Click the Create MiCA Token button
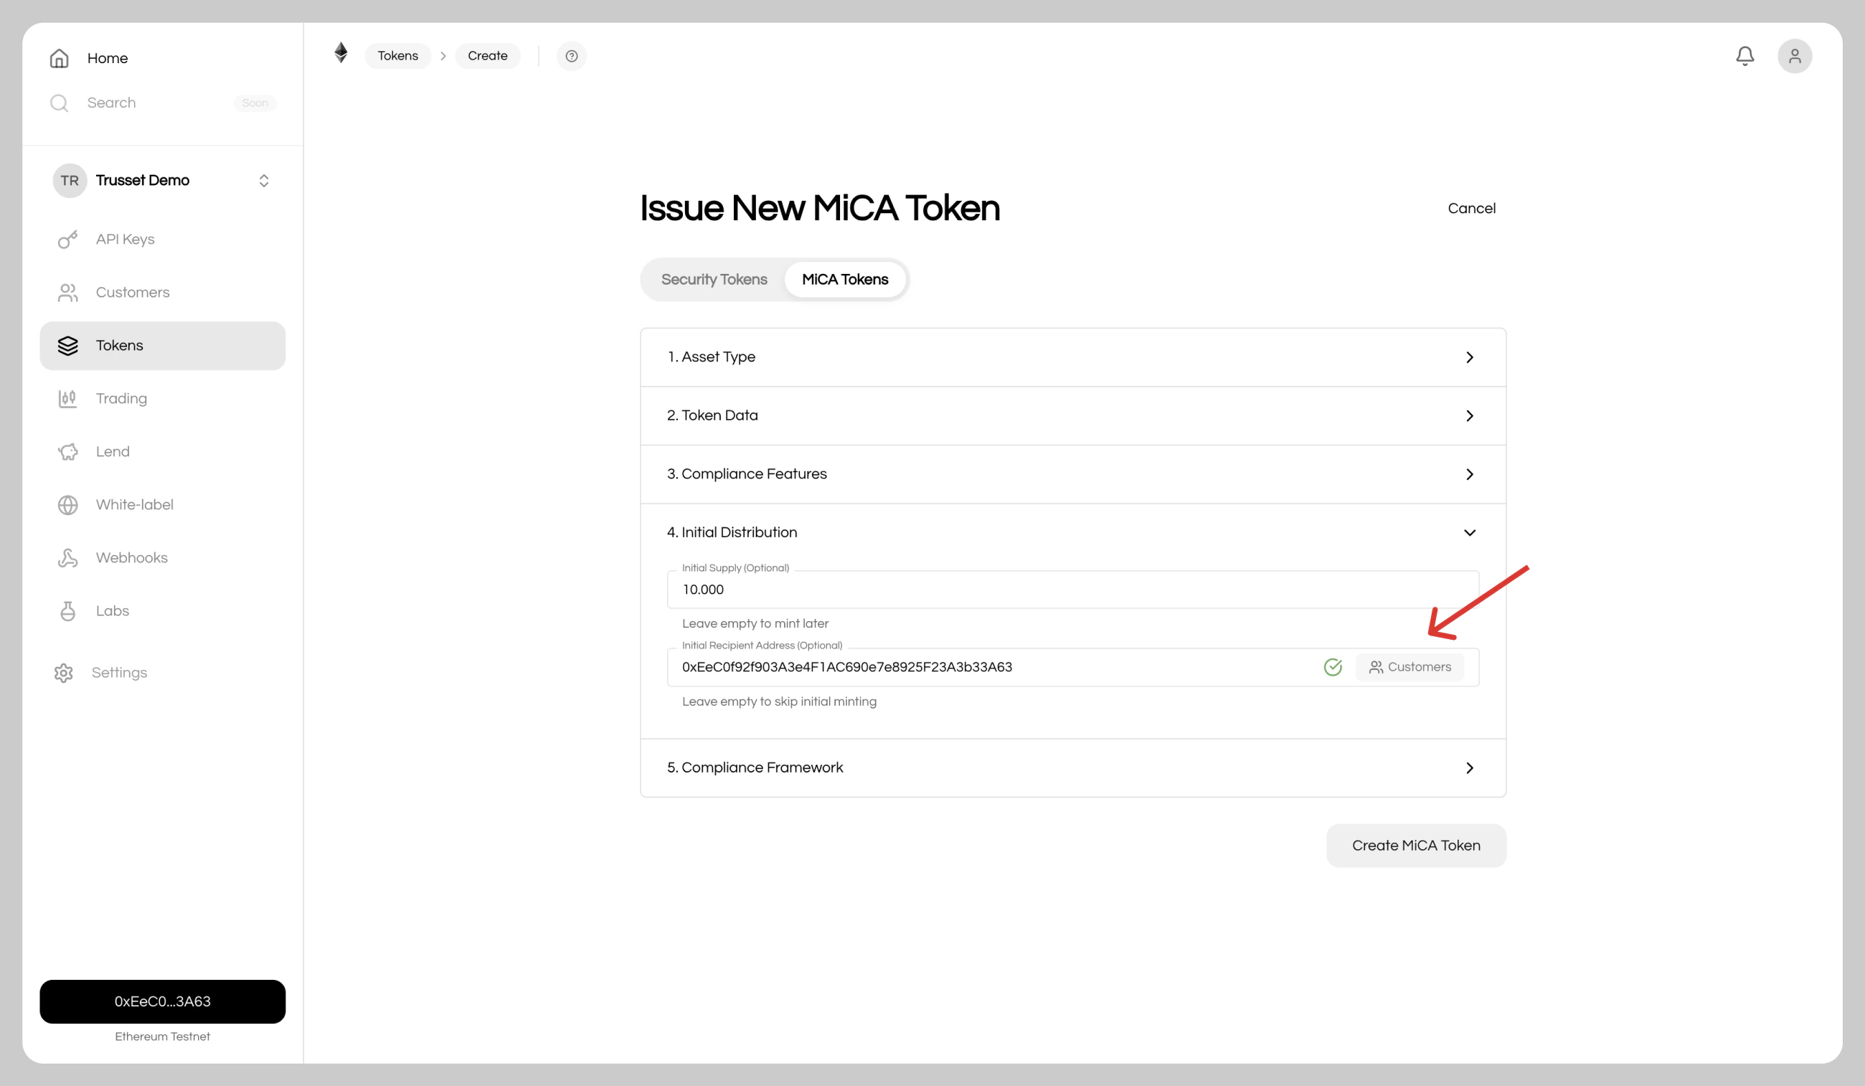The height and width of the screenshot is (1086, 1865). [x=1416, y=846]
